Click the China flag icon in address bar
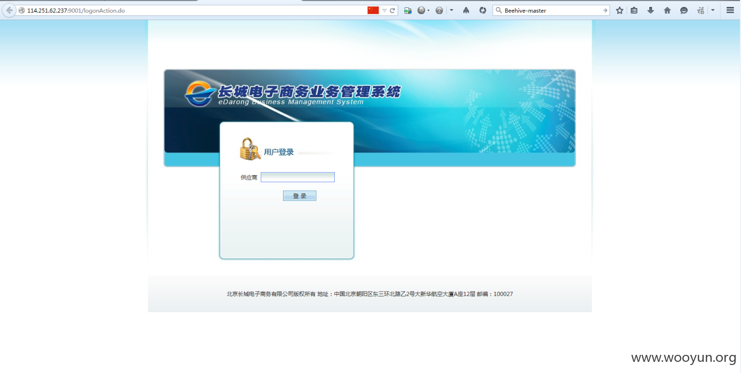This screenshot has width=741, height=373. (373, 10)
